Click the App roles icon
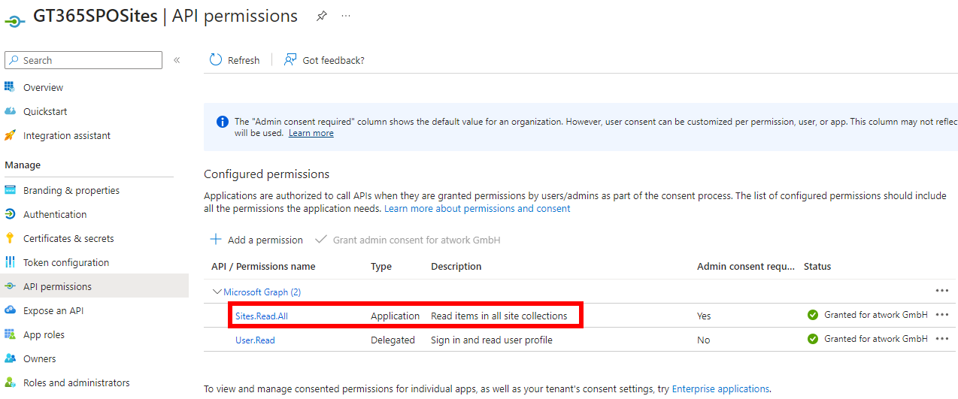 (10, 334)
